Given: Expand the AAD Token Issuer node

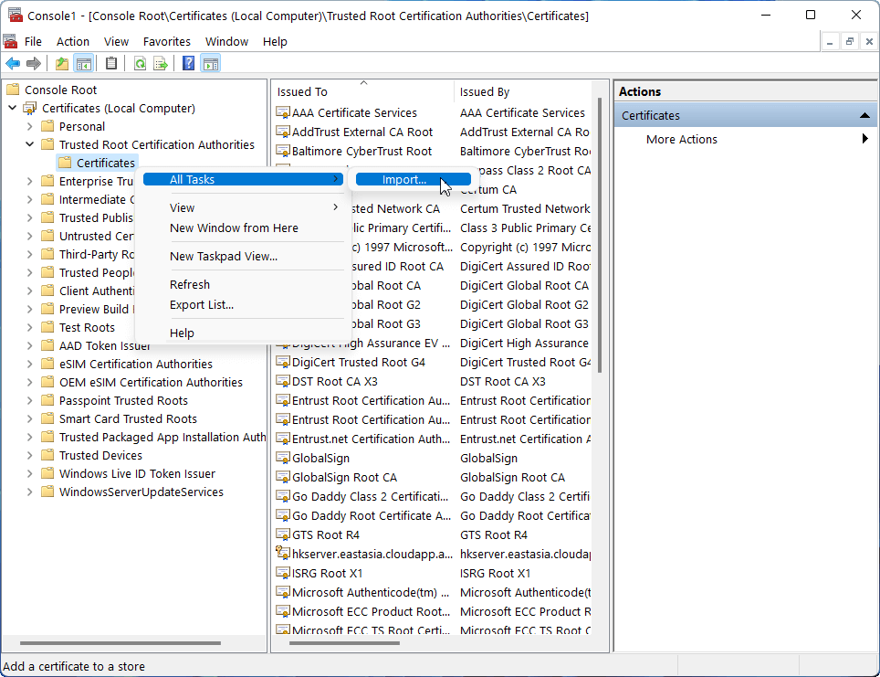Looking at the screenshot, I should pos(30,345).
